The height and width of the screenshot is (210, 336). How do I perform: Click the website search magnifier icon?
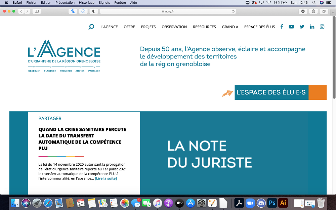click(91, 27)
